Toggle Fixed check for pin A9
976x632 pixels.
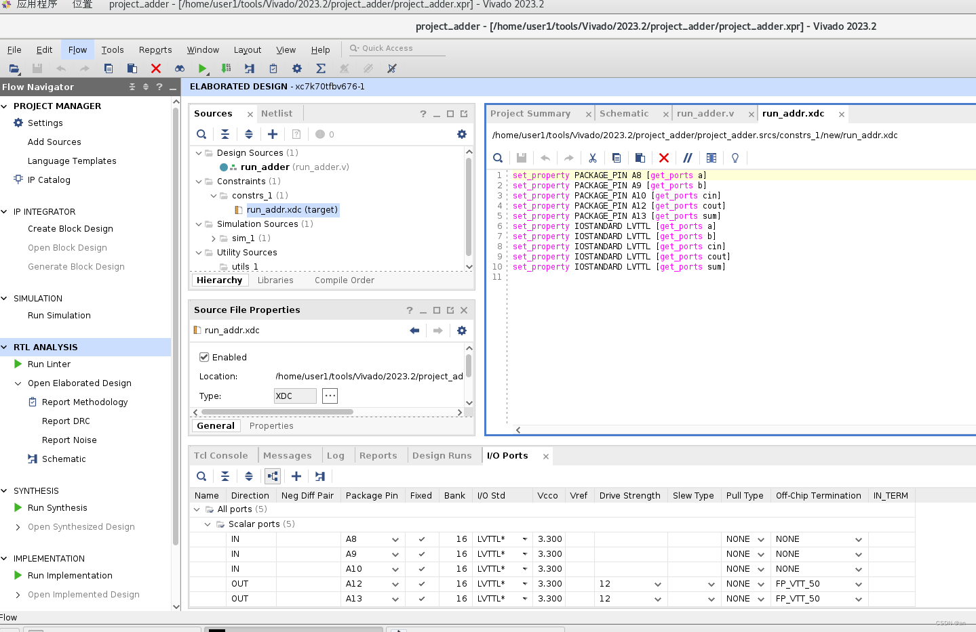pyautogui.click(x=422, y=554)
